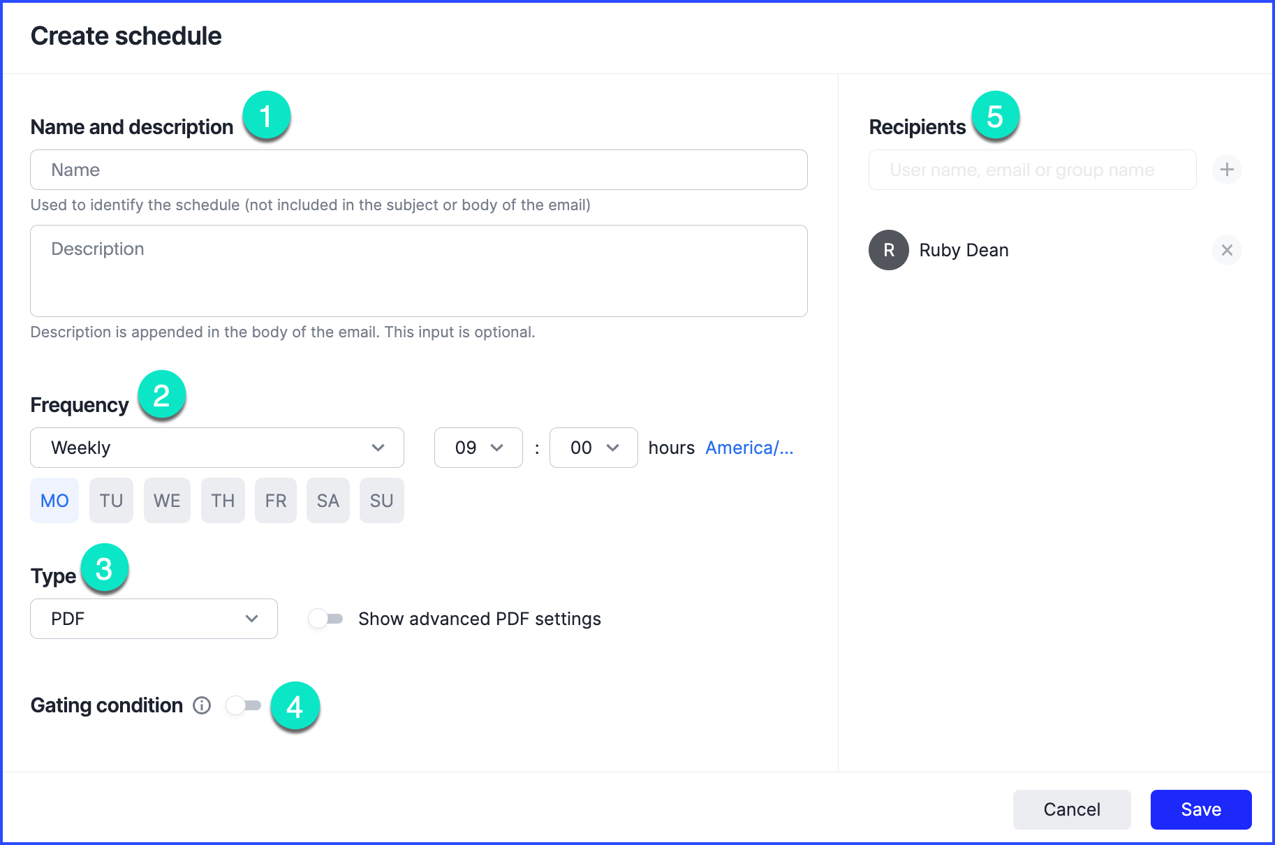Click the schedule Name input field
This screenshot has width=1275, height=845.
pyautogui.click(x=419, y=170)
